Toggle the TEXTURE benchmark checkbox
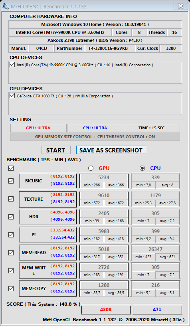This screenshot has height=326, width=190. [11, 199]
